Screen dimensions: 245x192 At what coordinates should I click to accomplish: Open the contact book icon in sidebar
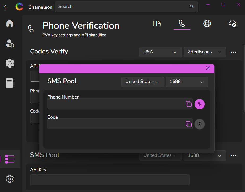(x=10, y=83)
